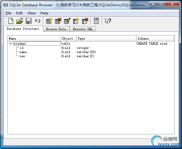Click the Type column header
The image size is (182, 149).
106,38
